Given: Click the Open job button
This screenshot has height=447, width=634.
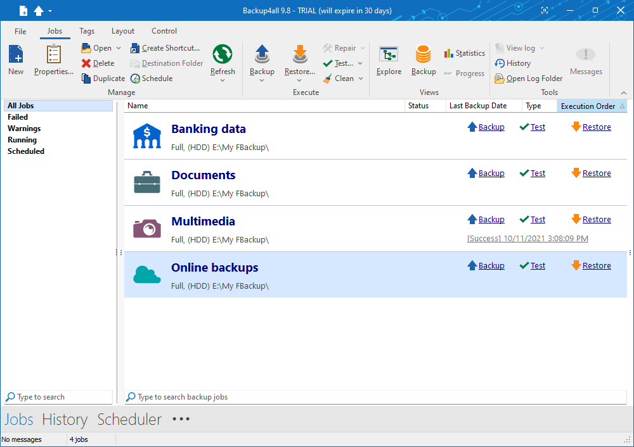Looking at the screenshot, I should [x=97, y=48].
